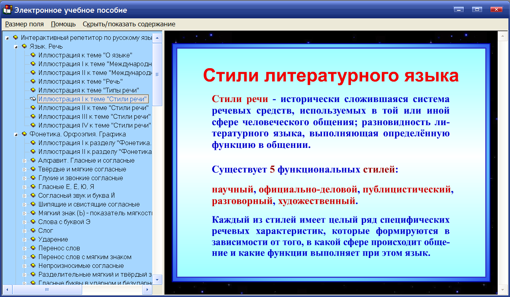Select tree item "Иллюстрация II к теме "Стили речи""

80,108
